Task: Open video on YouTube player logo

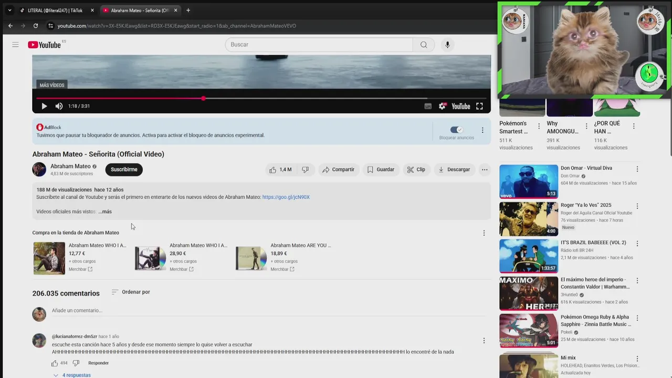Action: (x=461, y=106)
